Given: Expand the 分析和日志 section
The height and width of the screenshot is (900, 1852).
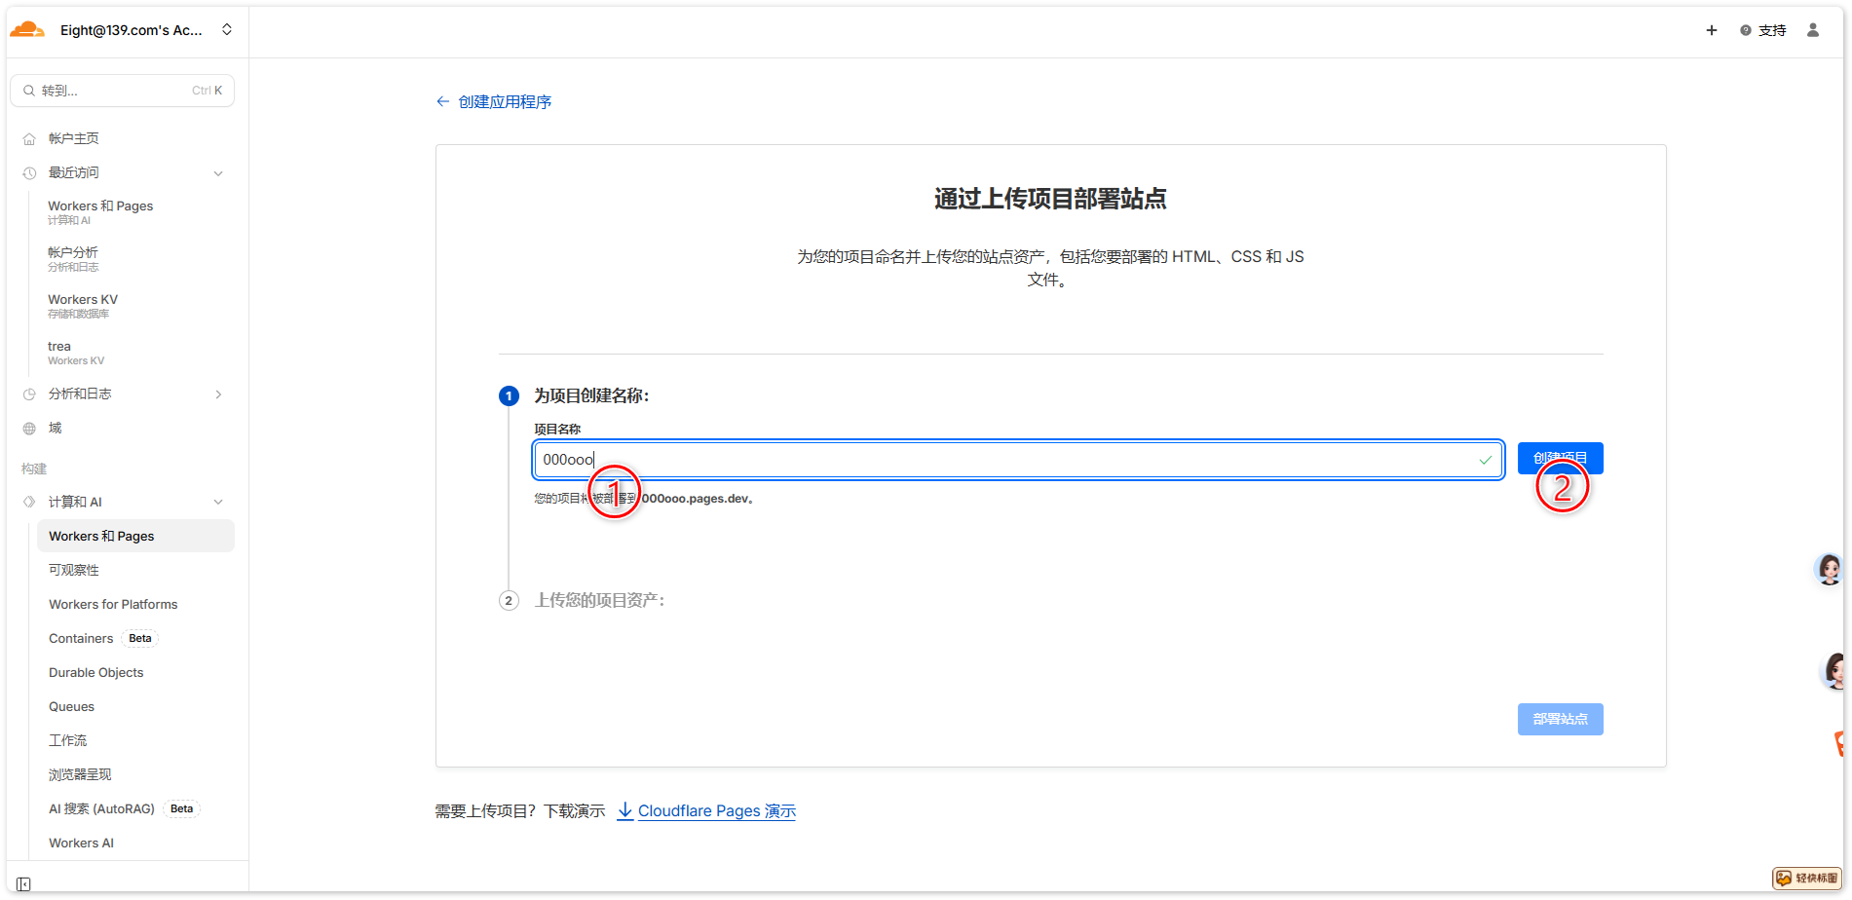Looking at the screenshot, I should 218,394.
